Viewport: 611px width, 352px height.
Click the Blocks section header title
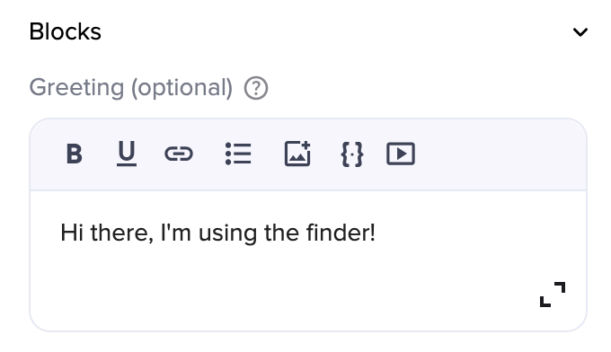coord(65,31)
